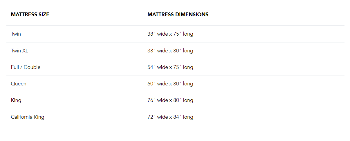The height and width of the screenshot is (141, 350).
Task: Click the 38" wide x 75" long dimensions
Action: click(x=170, y=34)
